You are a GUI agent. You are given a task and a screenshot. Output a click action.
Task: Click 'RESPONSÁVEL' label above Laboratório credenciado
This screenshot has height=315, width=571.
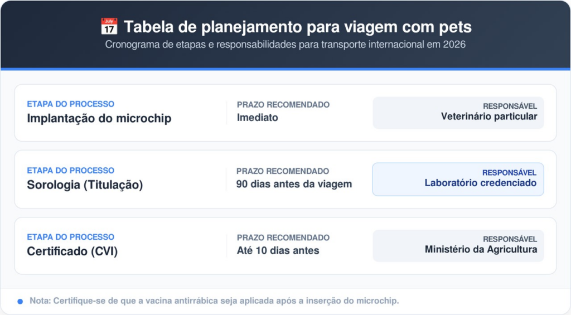pyautogui.click(x=509, y=173)
